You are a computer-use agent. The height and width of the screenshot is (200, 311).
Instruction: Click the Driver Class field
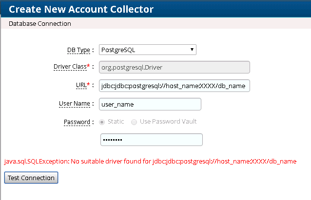174,68
